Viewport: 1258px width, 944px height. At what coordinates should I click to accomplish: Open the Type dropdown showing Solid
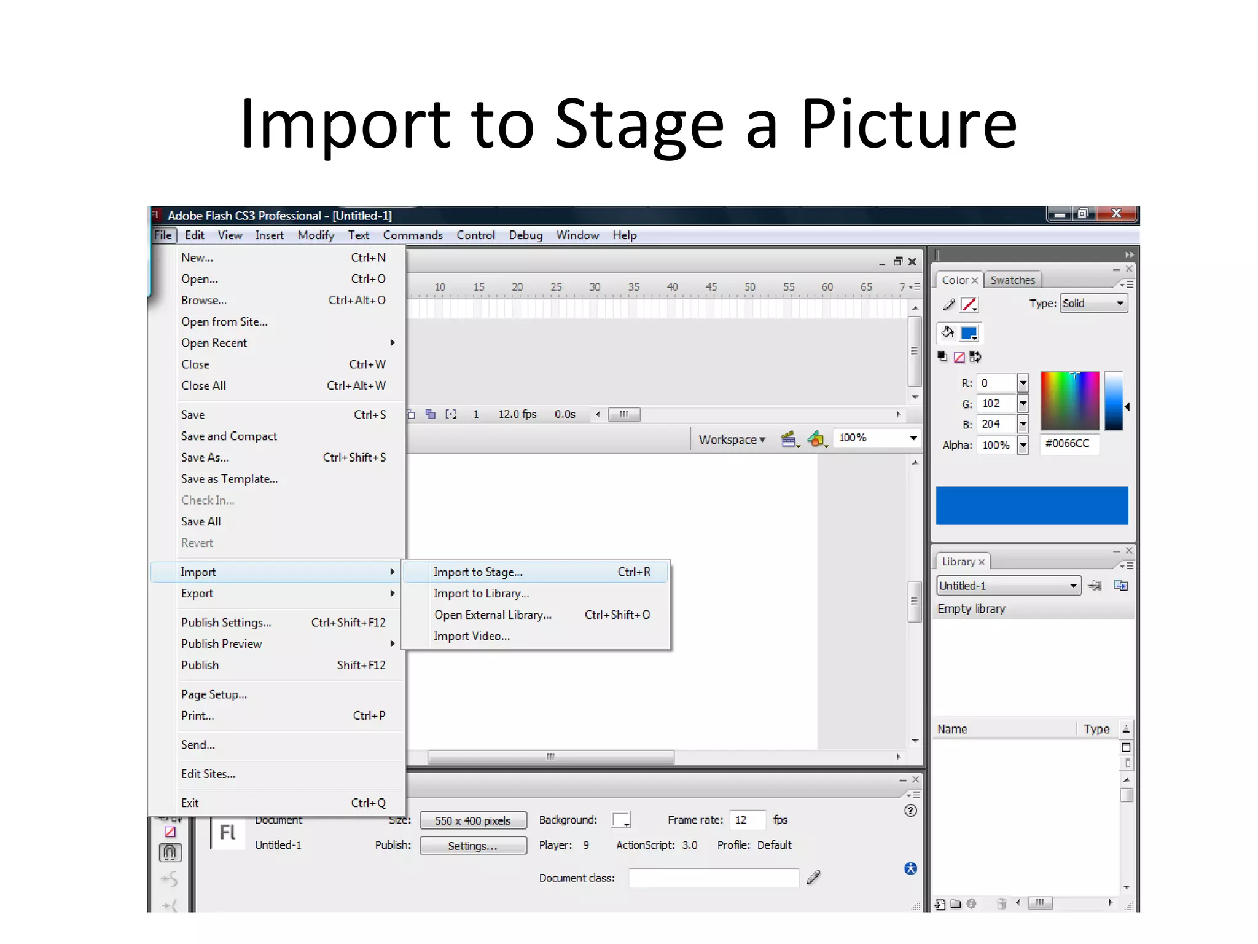coord(1094,304)
